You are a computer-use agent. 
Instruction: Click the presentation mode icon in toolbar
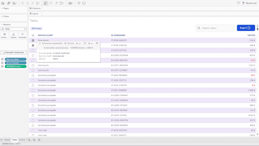click(x=84, y=3)
